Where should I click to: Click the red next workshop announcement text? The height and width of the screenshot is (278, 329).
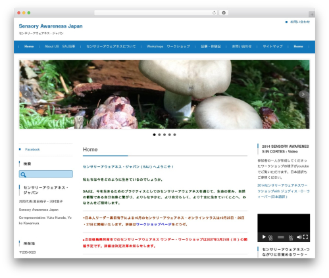point(165,243)
